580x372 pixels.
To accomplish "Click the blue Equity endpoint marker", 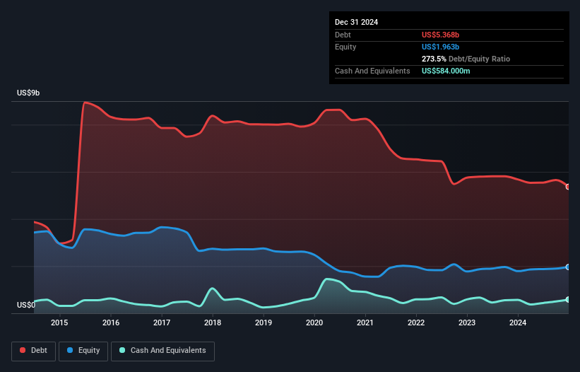I will [x=568, y=267].
